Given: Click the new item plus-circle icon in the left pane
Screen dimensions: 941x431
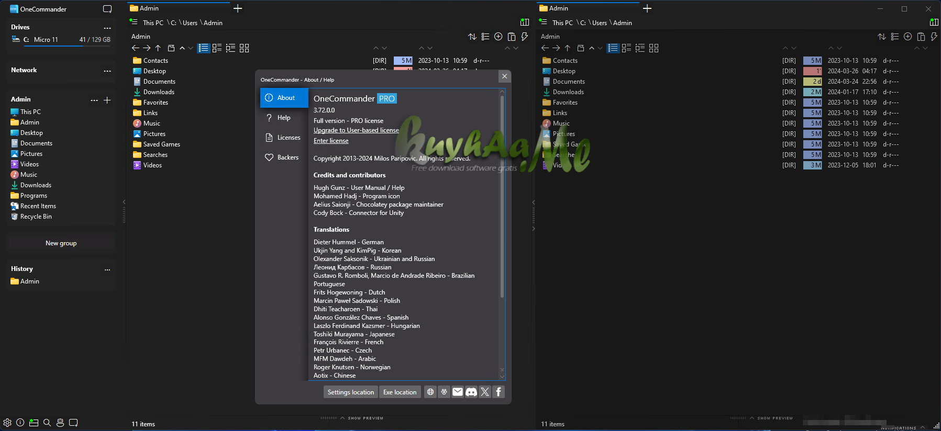Looking at the screenshot, I should [x=499, y=37].
